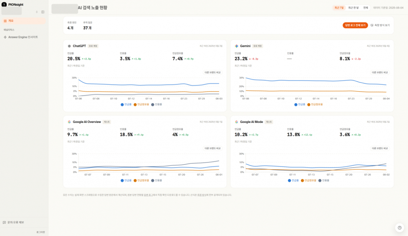Image resolution: width=408 pixels, height=236 pixels.
Task: Expand 다른 브랜드 비교 on the ChatGPT card
Action: (x=213, y=72)
